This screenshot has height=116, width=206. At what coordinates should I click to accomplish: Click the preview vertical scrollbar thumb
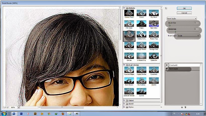(120, 24)
